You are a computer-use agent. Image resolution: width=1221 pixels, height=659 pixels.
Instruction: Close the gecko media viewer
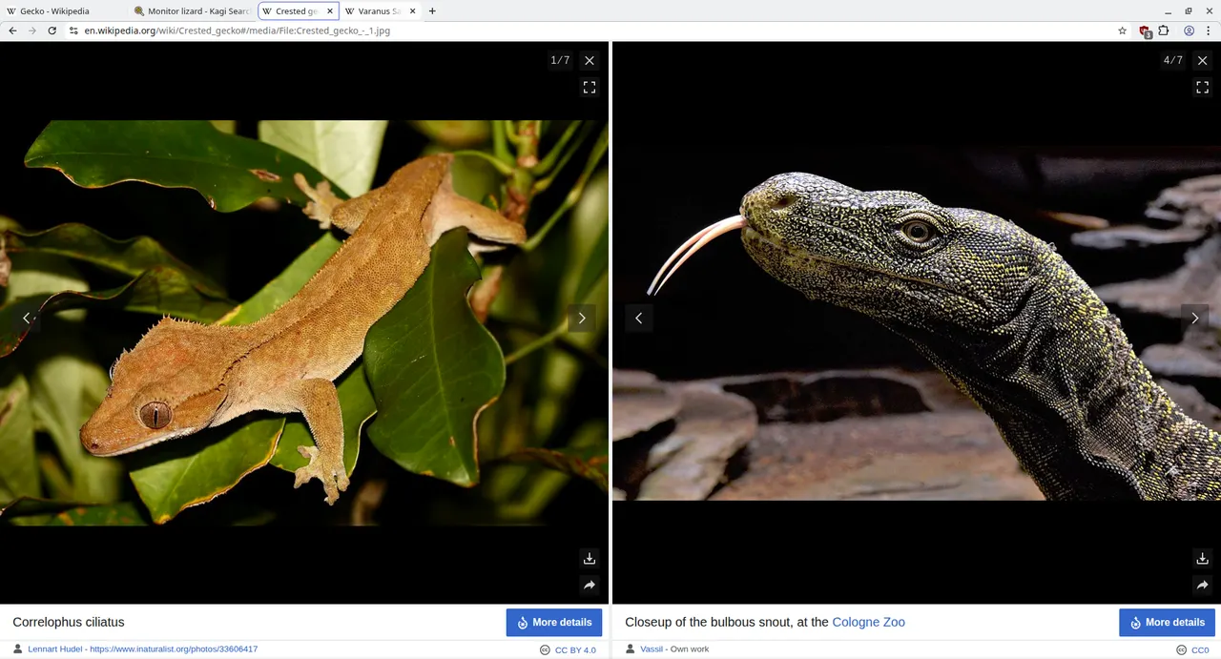[x=590, y=60]
